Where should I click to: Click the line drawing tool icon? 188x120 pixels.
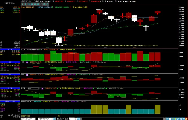(184, 119)
